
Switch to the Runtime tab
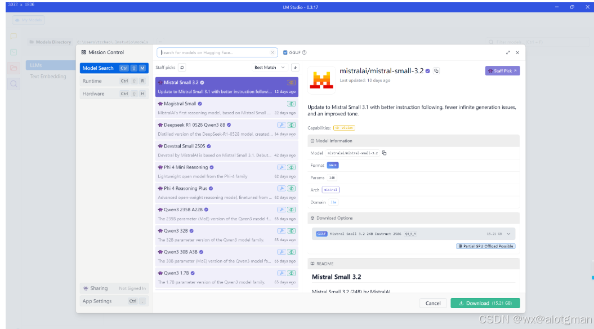tap(114, 81)
